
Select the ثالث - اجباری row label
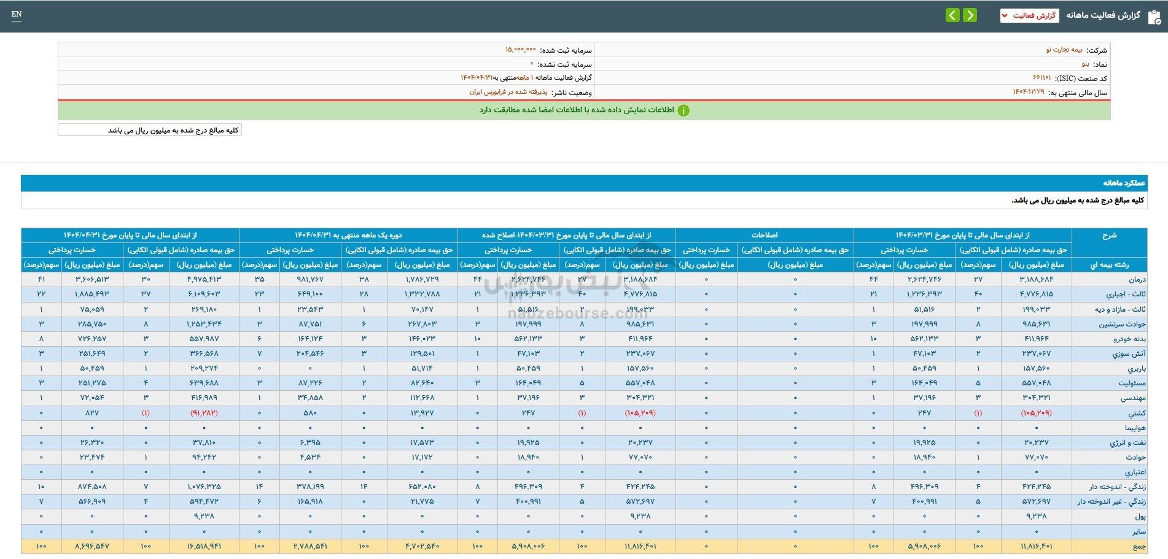(x=1126, y=295)
